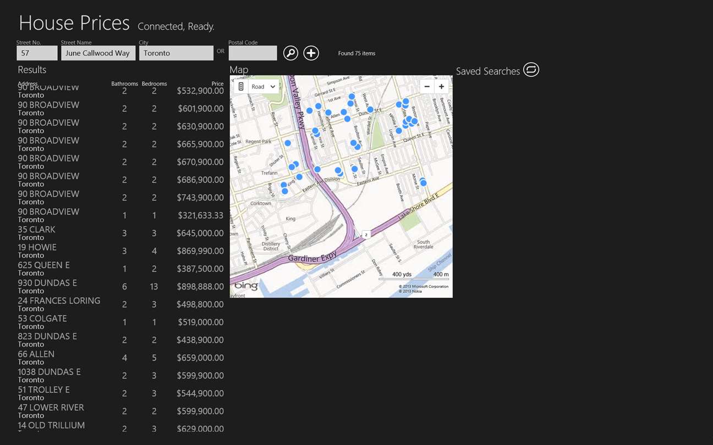
Task: Open the Road map type dropdown
Action: coord(264,87)
